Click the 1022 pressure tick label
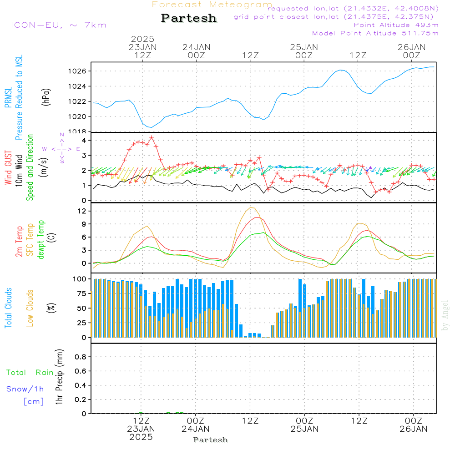The image size is (455, 455). coord(77,101)
